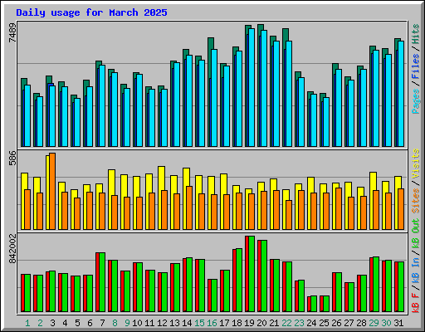Click day label 7 on the x-axis
The image size is (425, 332).
[x=102, y=323]
